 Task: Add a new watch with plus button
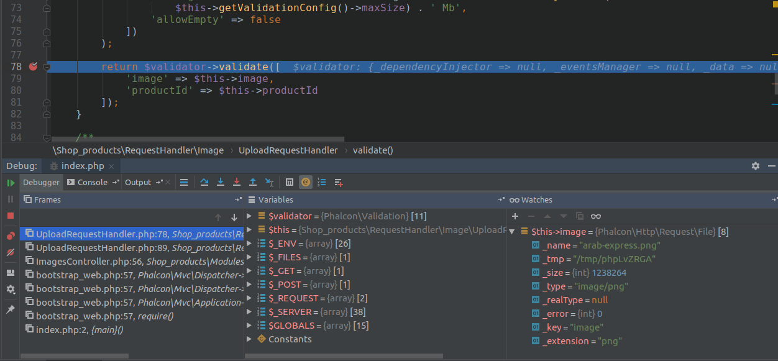tap(515, 216)
